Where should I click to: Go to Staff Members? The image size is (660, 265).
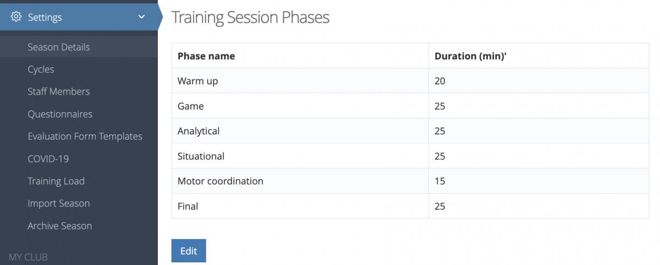(58, 92)
